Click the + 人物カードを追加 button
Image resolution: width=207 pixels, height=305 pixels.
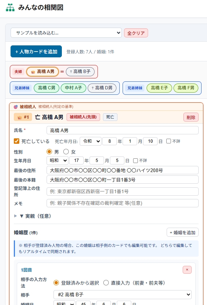click(36, 51)
